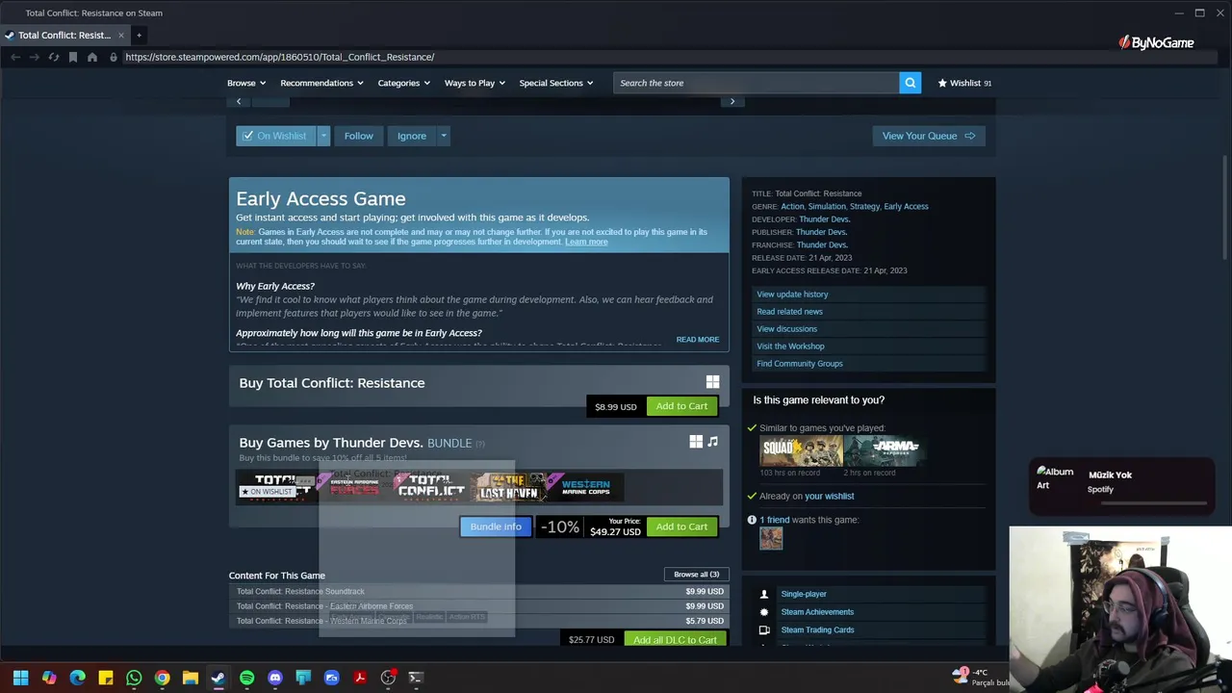Screen dimensions: 1232x693
Task: Click the Squad game thumbnail
Action: [x=801, y=451]
